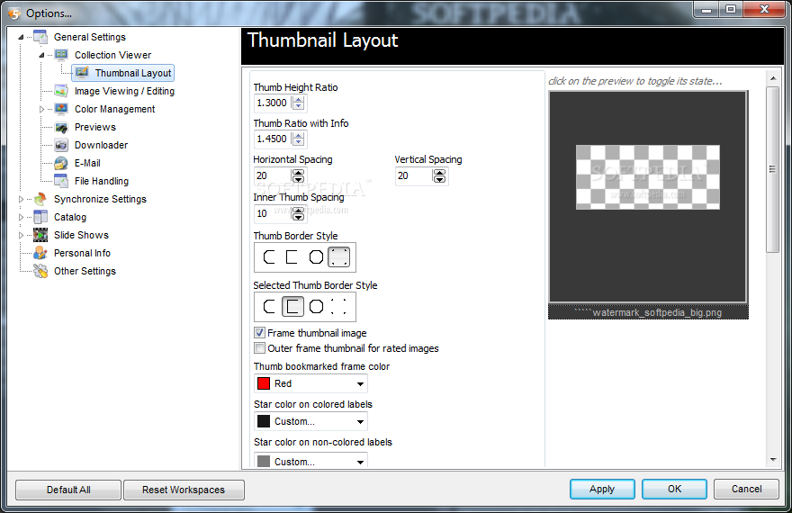Click the Horizontal Spacing value field
This screenshot has height=513, width=792.
coord(273,175)
